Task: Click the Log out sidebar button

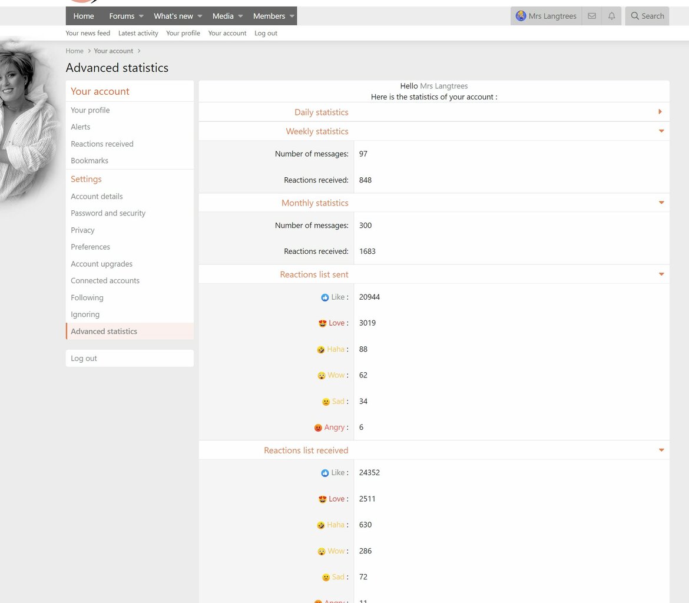Action: pyautogui.click(x=130, y=358)
